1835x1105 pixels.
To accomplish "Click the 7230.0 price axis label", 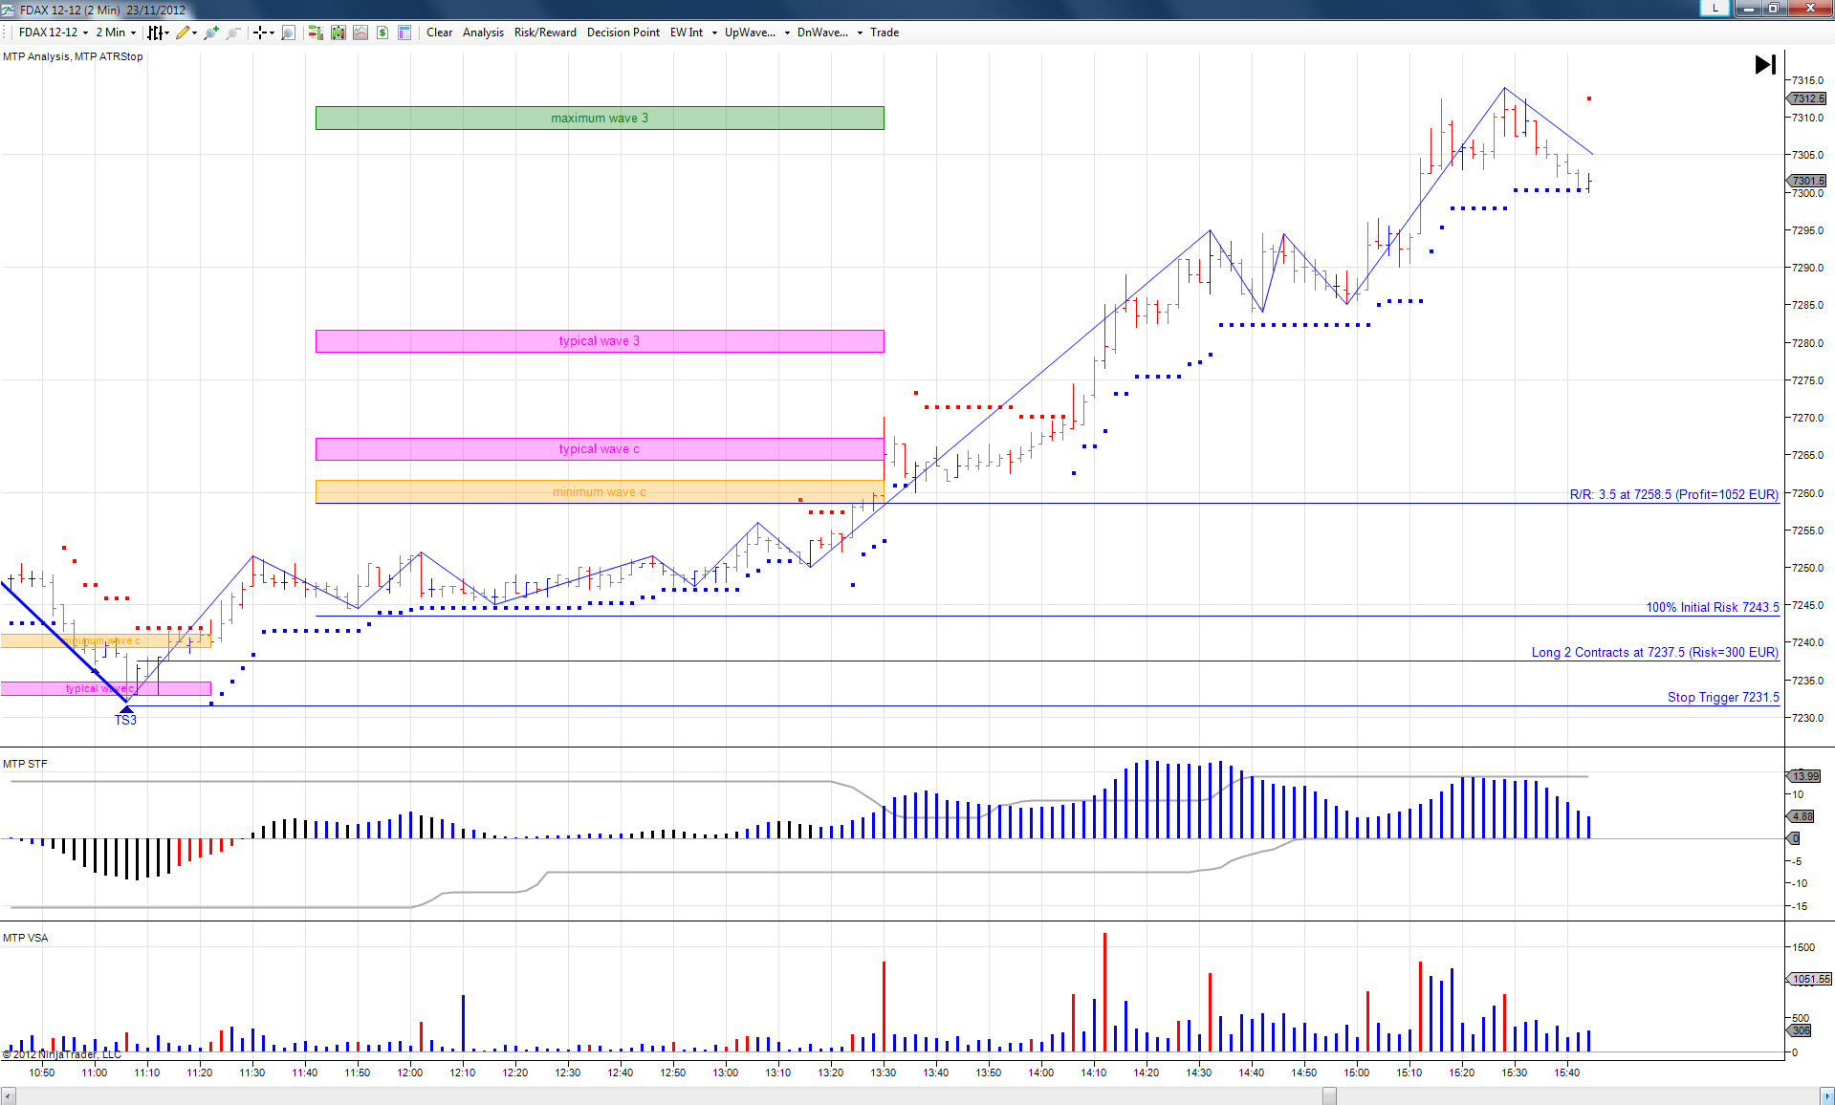I will (1807, 718).
